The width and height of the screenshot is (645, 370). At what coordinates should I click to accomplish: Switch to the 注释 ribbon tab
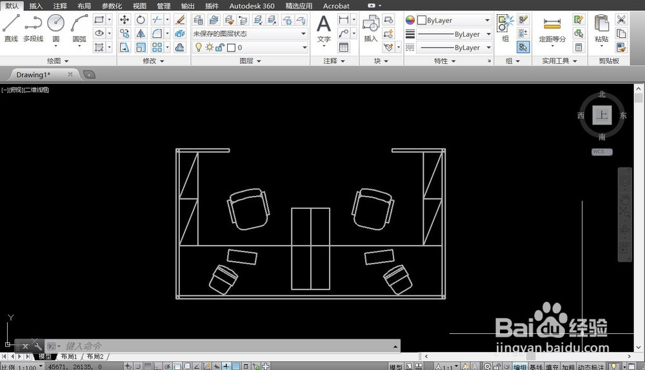tap(60, 6)
